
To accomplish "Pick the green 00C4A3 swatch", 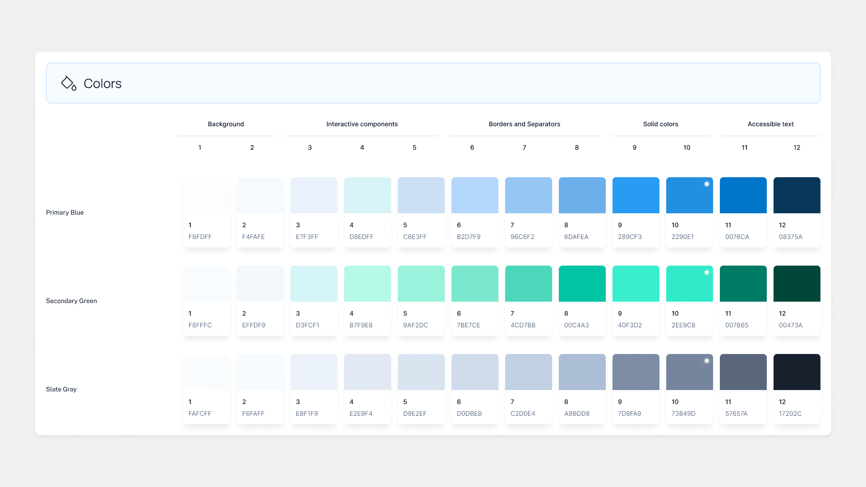I will tap(582, 284).
